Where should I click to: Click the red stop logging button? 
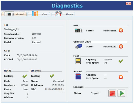point(112,93)
